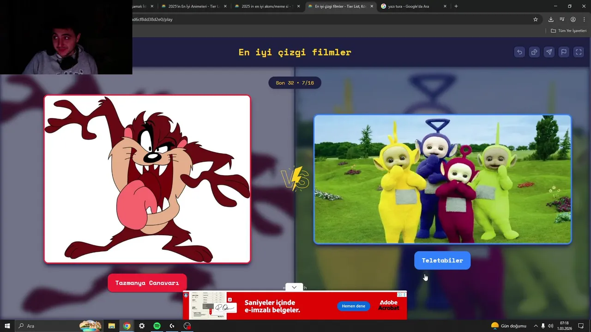Close the "2025'in En İyi Animeleri" tab
The image size is (591, 332).
point(225,6)
